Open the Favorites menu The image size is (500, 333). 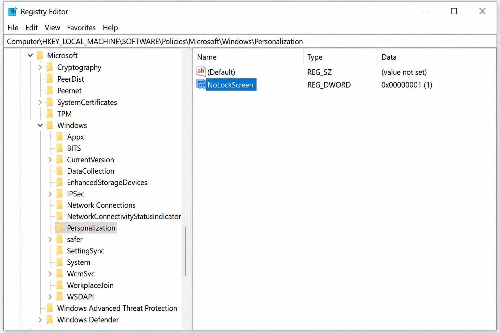pos(81,28)
